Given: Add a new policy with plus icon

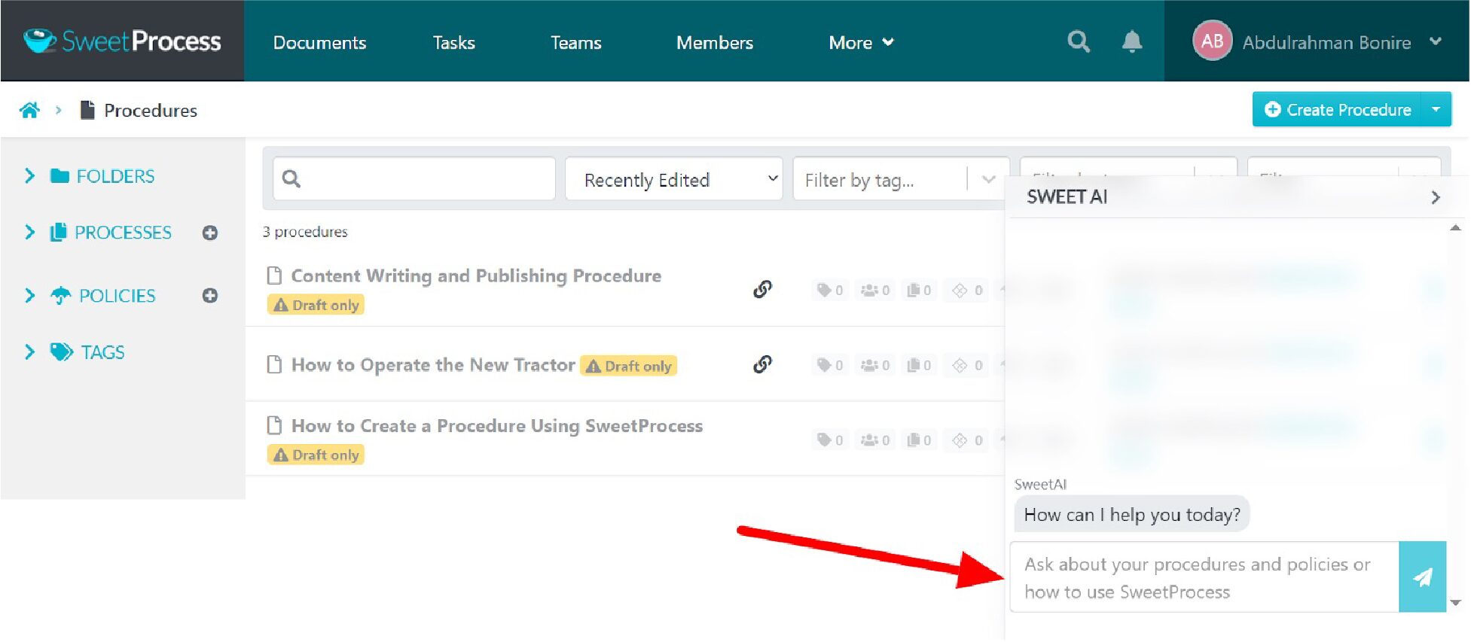Looking at the screenshot, I should point(210,295).
